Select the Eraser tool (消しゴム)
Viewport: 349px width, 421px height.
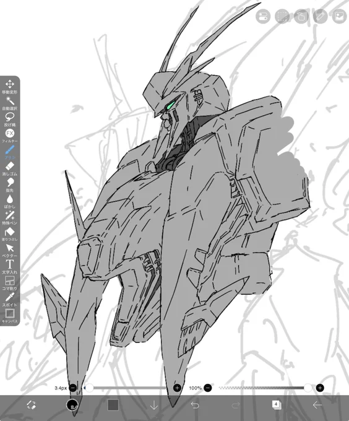tap(10, 168)
